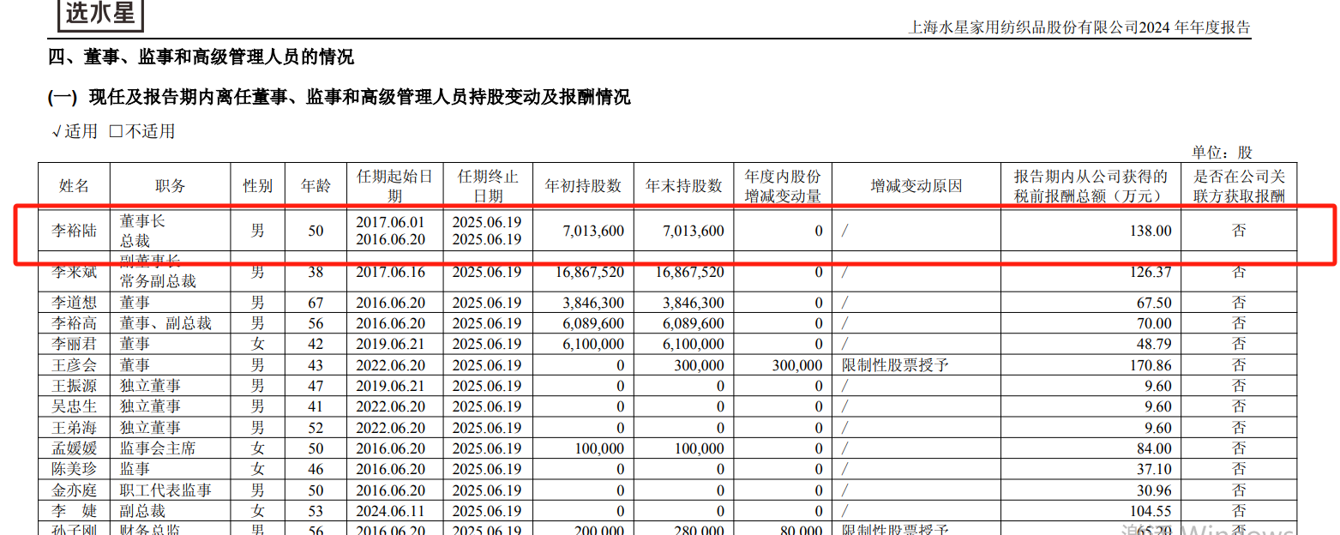
Task: Click 王彦会's age cell 43
Action: [315, 365]
